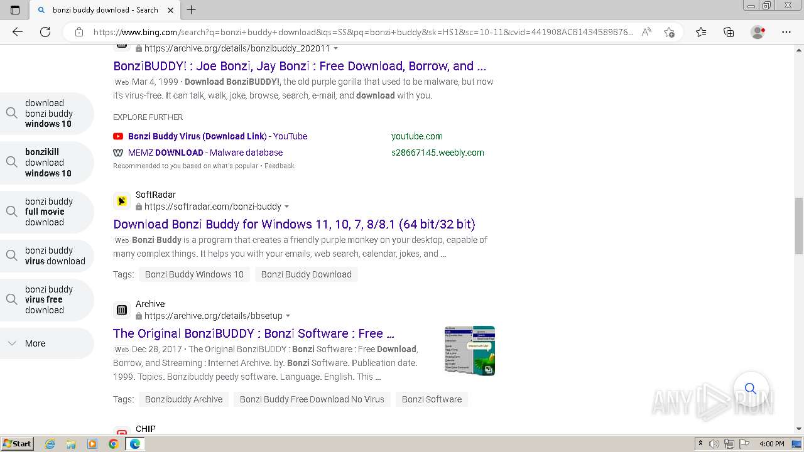This screenshot has height=452, width=804.
Task: Expand archive.org bonzibuddy_202011 URL dropdown
Action: 335,48
